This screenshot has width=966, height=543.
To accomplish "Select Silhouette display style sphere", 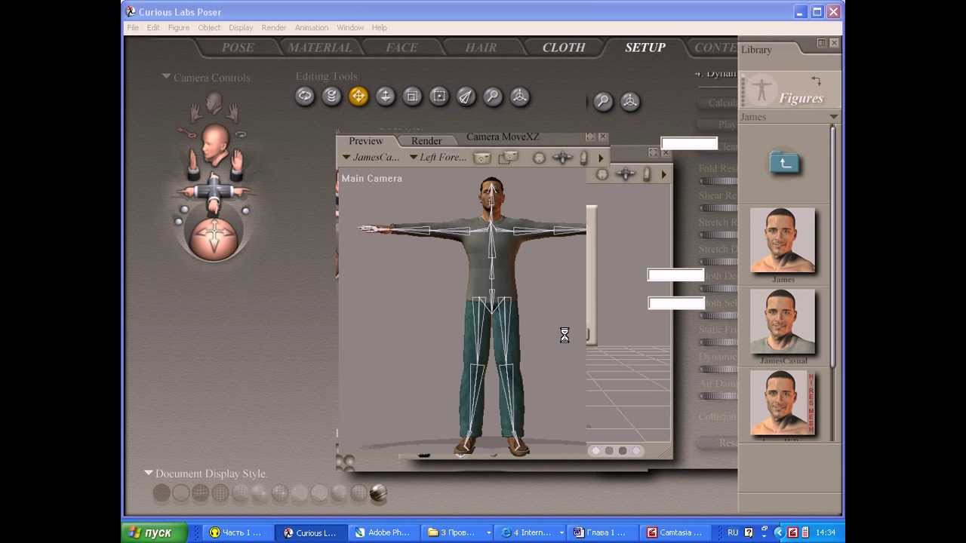I will 162,493.
